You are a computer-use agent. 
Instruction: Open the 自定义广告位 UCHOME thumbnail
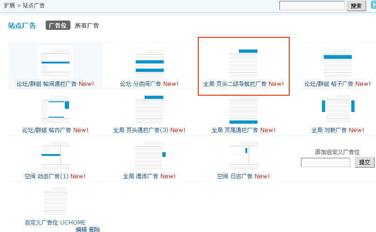point(56,202)
